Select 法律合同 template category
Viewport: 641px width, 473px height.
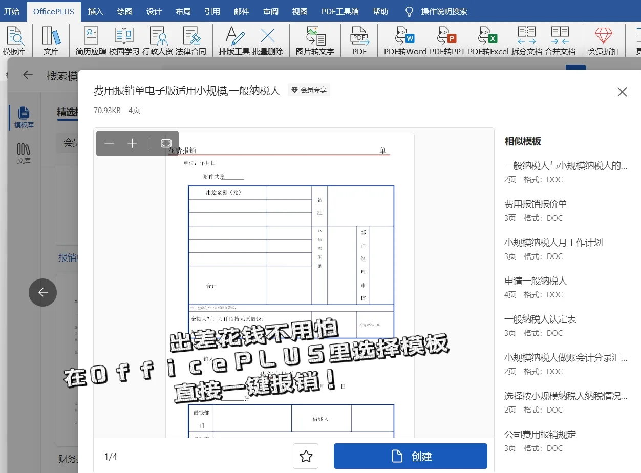(191, 40)
